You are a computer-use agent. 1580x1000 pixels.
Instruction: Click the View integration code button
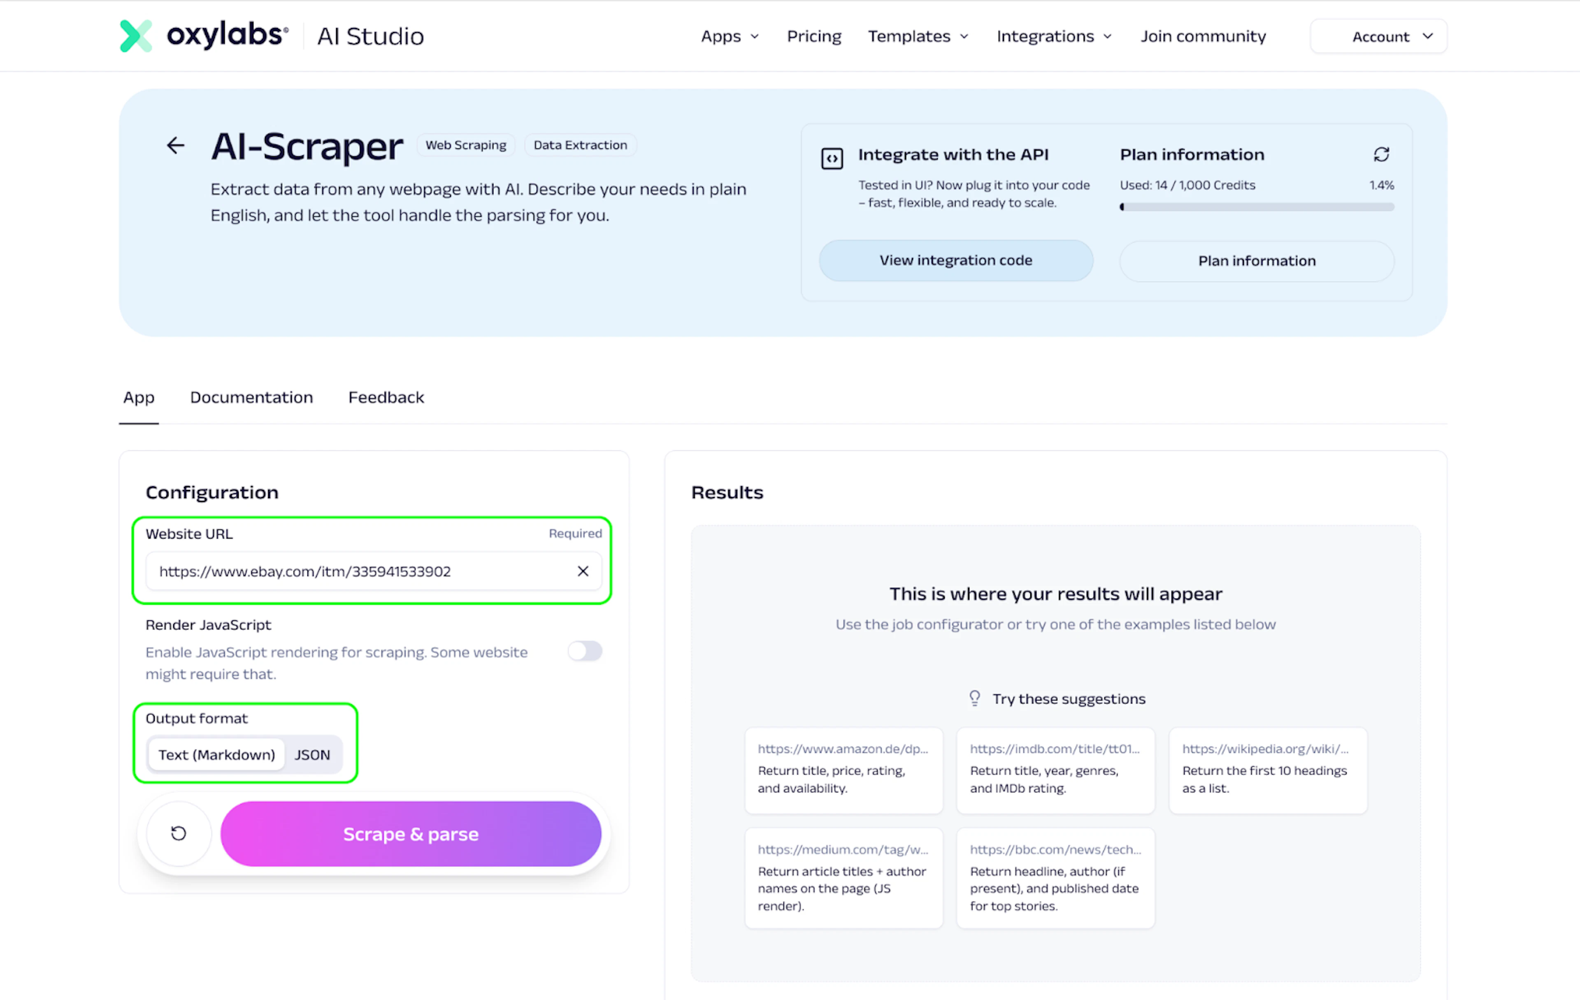pyautogui.click(x=956, y=260)
